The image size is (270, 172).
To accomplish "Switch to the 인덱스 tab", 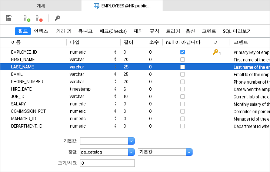I will [41, 31].
